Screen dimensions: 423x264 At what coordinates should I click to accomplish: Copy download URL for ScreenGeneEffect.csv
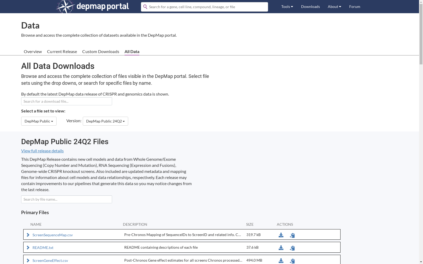coord(292,261)
